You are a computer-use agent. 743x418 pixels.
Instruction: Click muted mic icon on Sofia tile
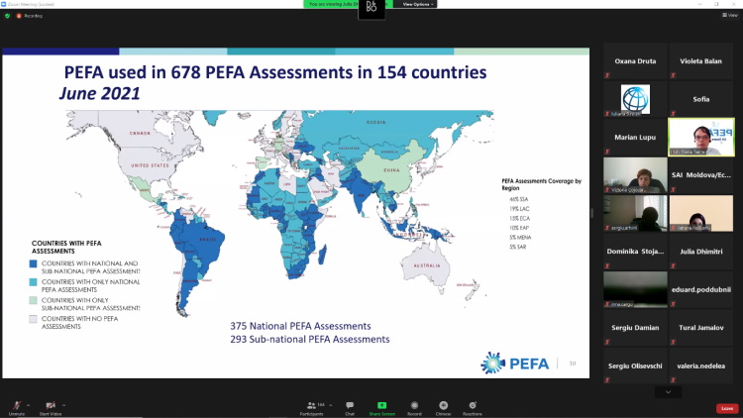[673, 113]
